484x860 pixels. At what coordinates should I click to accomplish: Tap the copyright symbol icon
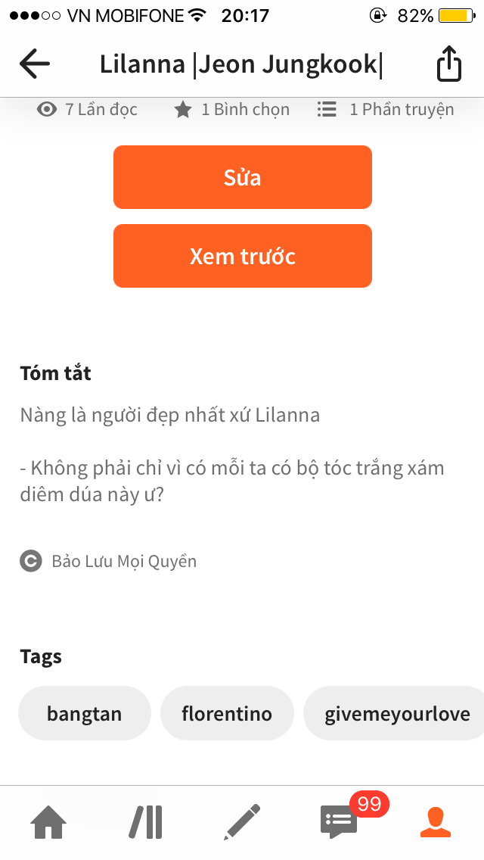click(31, 562)
